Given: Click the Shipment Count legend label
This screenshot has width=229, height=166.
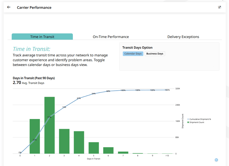Looking at the screenshot, I should pyautogui.click(x=197, y=122).
